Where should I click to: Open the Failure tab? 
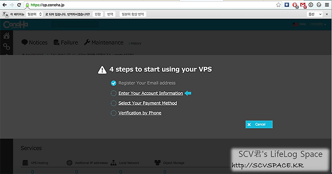pos(65,42)
